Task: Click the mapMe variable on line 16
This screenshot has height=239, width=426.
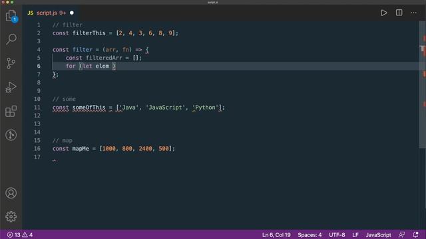Action: pyautogui.click(x=81, y=149)
